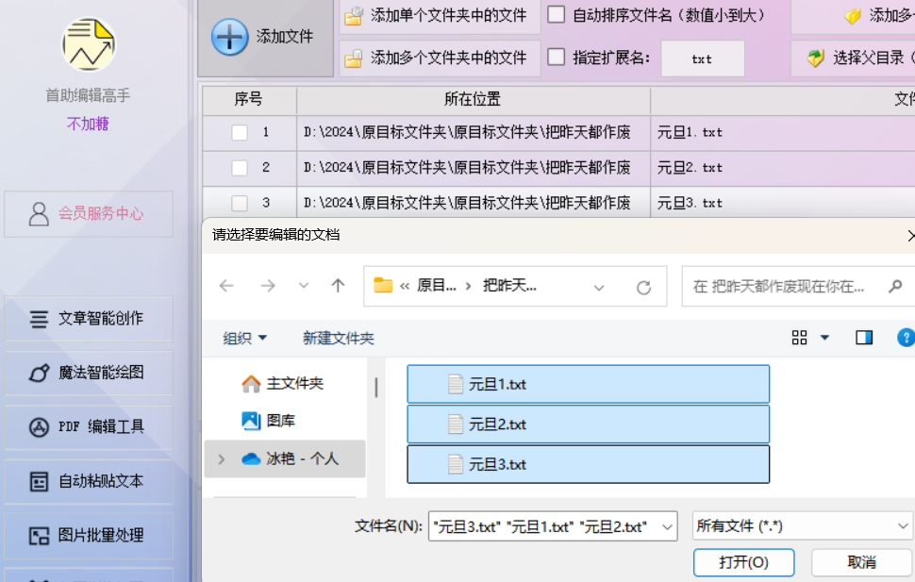Viewport: 915px width, 582px height.
Task: Open the view options dropdown arrow
Action: pyautogui.click(x=825, y=338)
